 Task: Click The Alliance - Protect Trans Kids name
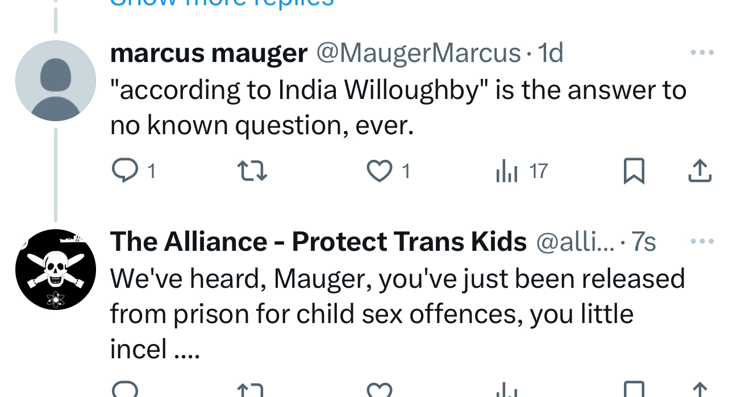[318, 242]
